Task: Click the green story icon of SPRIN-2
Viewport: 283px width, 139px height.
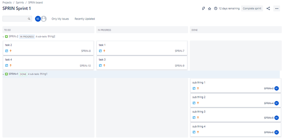Action: coord(7,37)
